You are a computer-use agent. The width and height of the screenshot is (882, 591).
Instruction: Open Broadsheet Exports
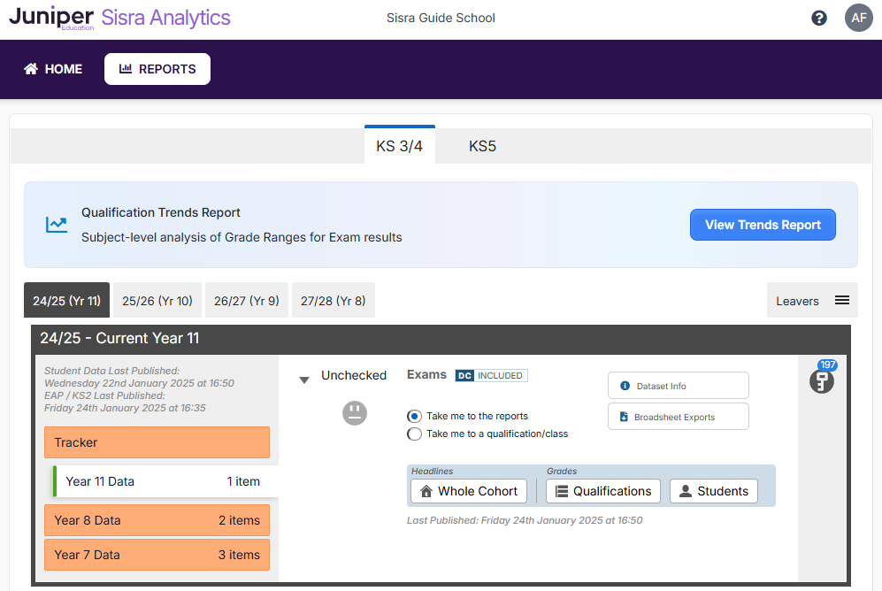pos(678,417)
